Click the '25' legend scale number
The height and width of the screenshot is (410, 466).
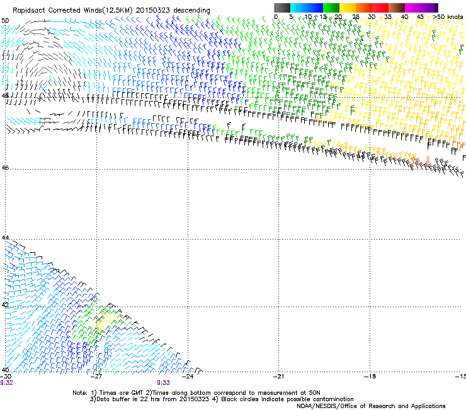[356, 17]
